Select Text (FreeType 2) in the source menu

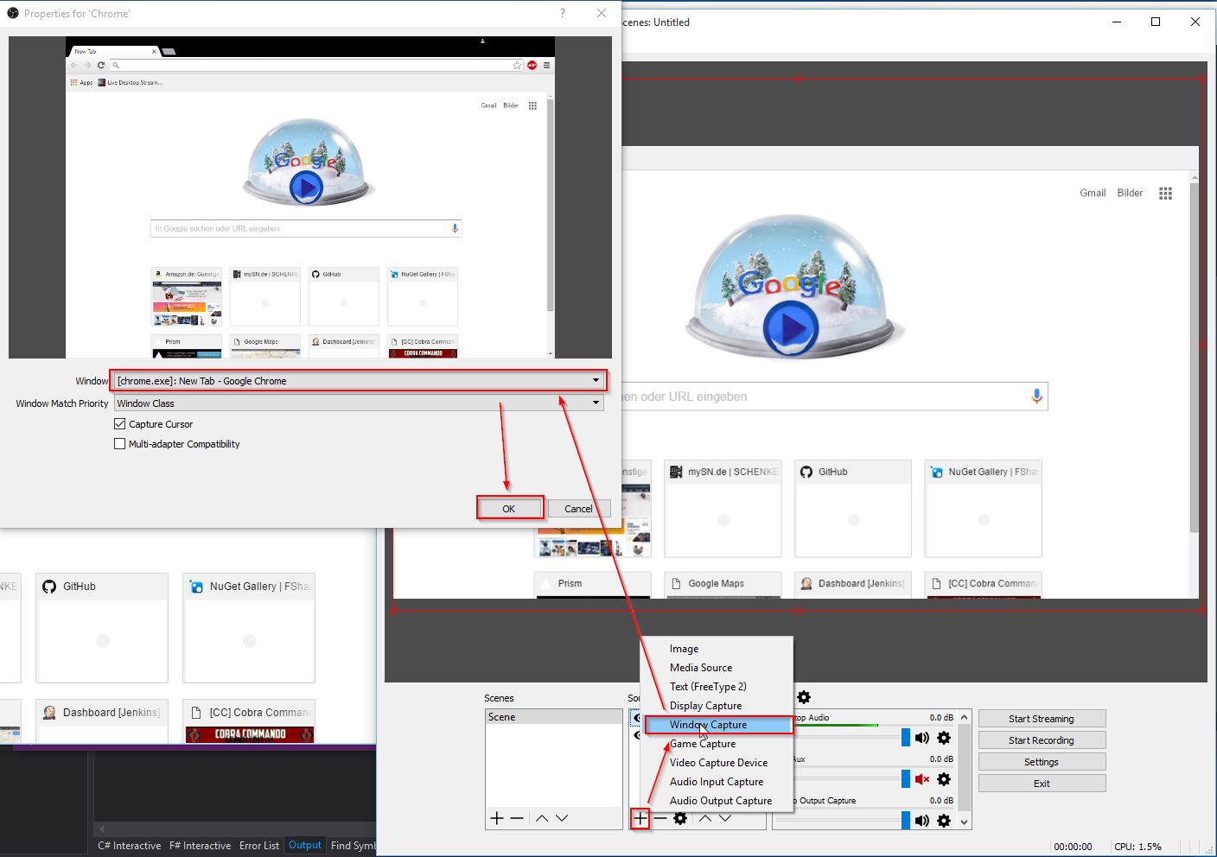(717, 687)
